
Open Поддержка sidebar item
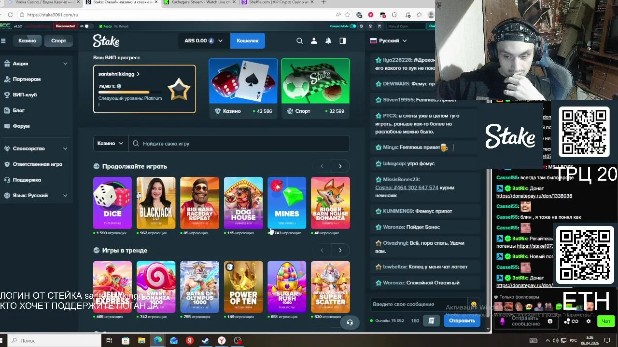[27, 180]
